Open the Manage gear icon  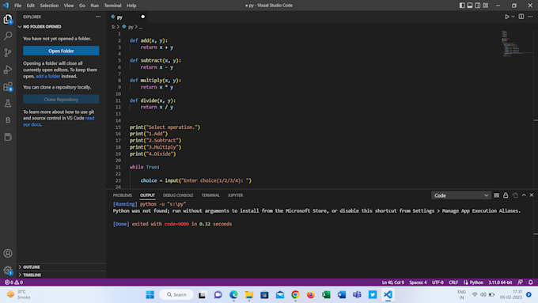8,271
